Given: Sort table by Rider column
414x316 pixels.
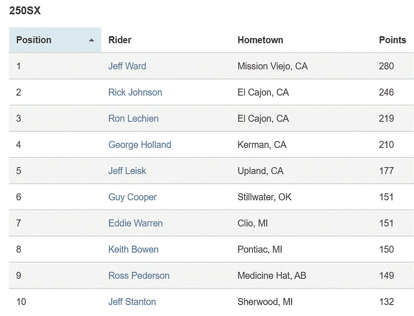Looking at the screenshot, I should point(120,40).
